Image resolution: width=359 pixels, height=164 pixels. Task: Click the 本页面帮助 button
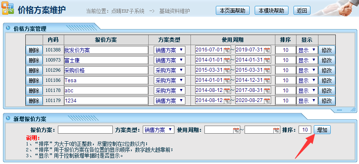[x=233, y=11]
